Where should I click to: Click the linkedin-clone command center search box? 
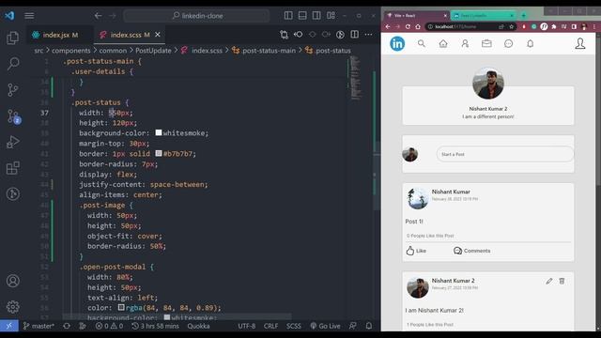coord(196,16)
